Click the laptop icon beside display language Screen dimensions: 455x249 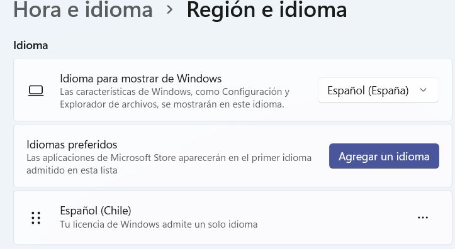[x=36, y=91]
